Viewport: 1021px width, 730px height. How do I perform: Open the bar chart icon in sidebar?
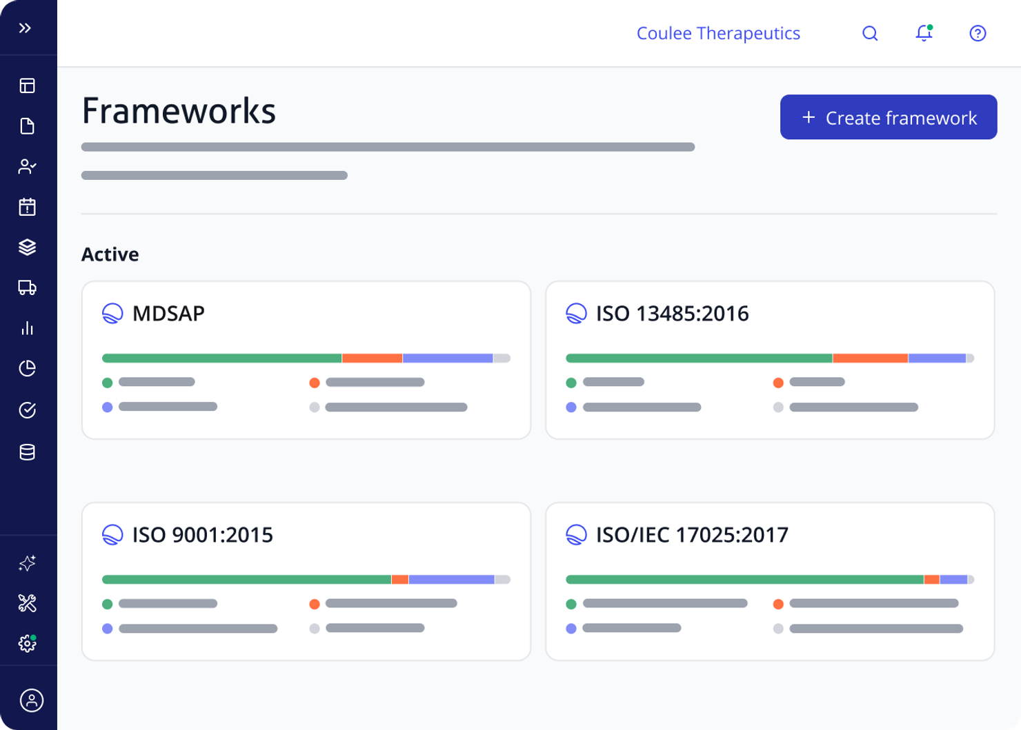click(28, 328)
